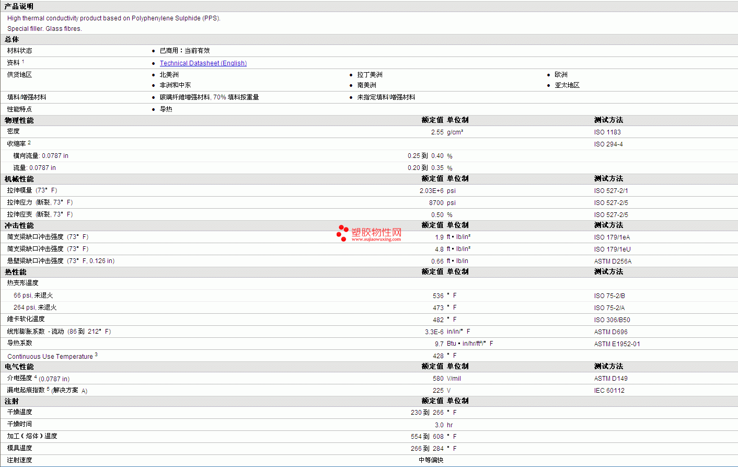Select the 'High thermal conductivity product' description line
Screen dimensions: 738x467
point(114,18)
